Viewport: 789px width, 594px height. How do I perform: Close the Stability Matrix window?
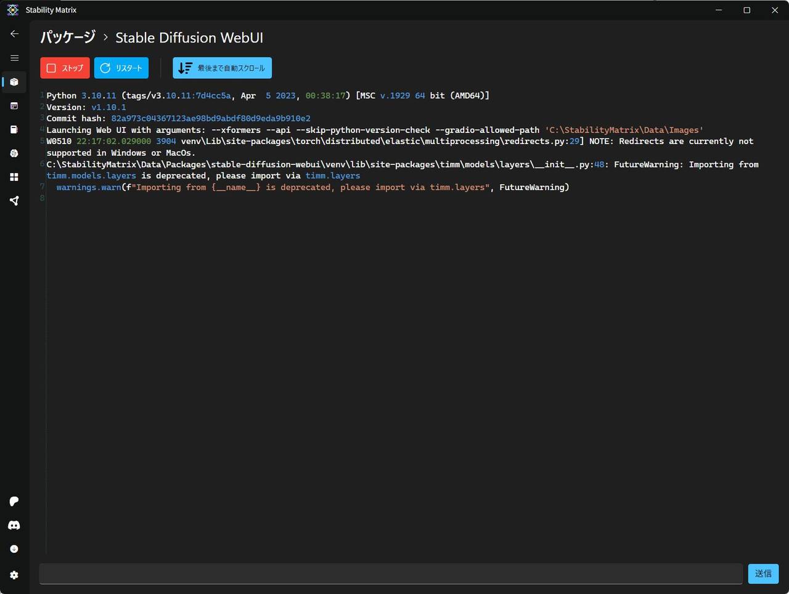click(x=775, y=10)
